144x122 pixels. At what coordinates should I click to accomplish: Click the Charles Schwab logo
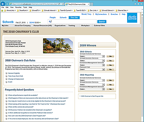pyautogui.click(x=132, y=18)
